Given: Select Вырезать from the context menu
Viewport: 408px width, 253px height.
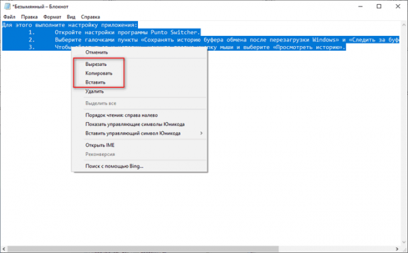Looking at the screenshot, I should tap(139, 64).
